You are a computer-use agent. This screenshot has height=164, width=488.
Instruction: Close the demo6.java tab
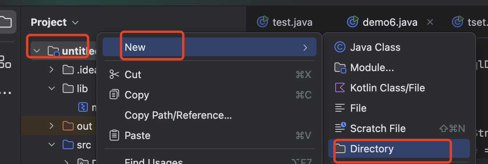(x=430, y=22)
